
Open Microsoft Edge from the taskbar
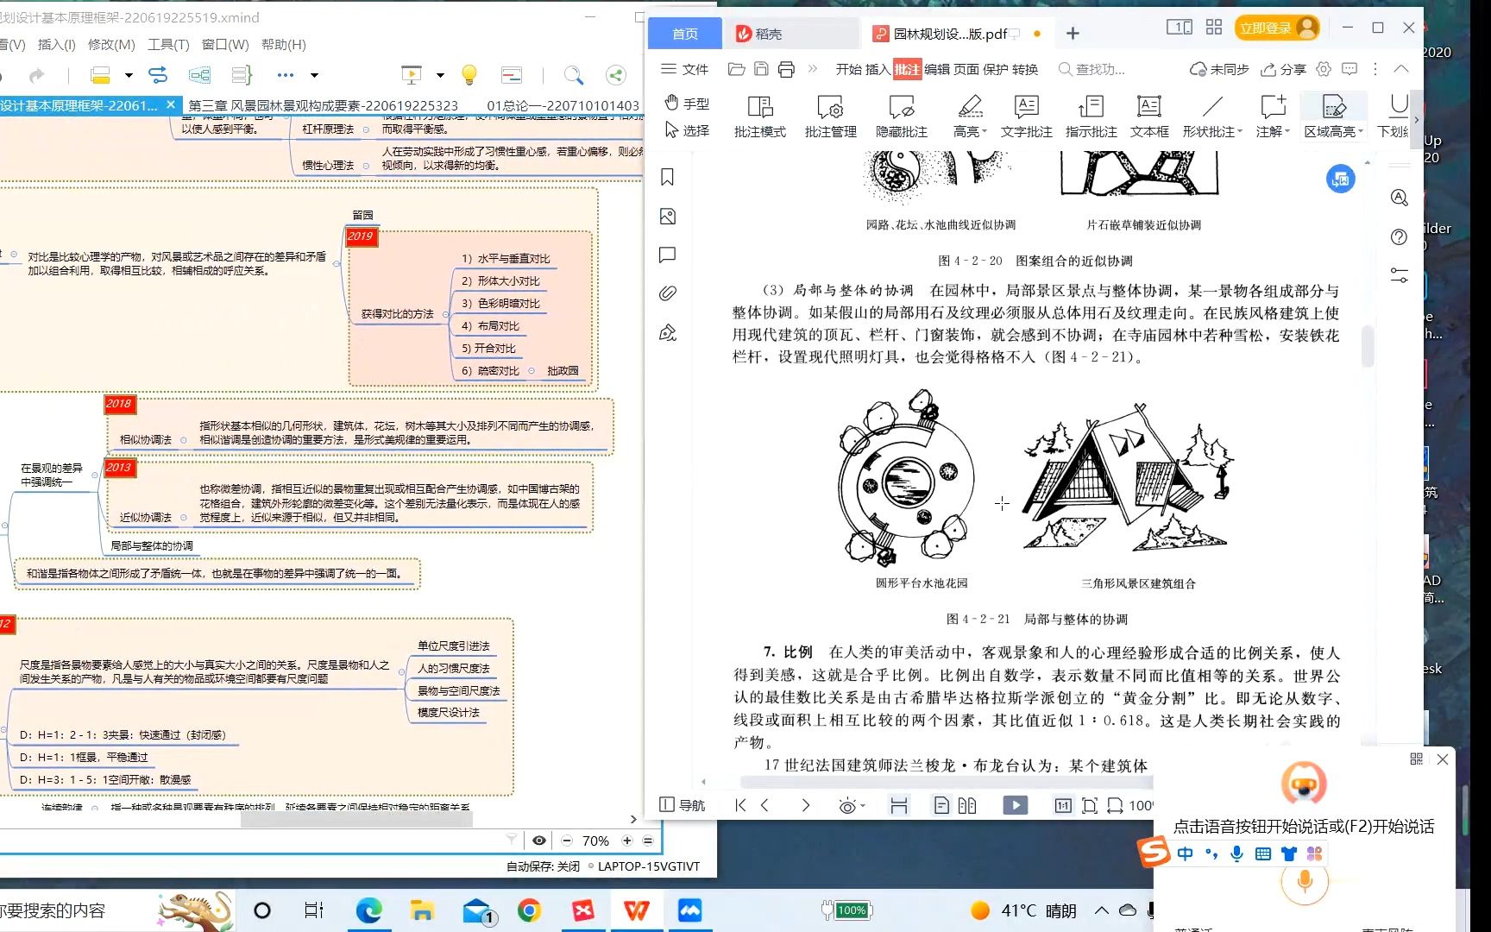tap(368, 910)
